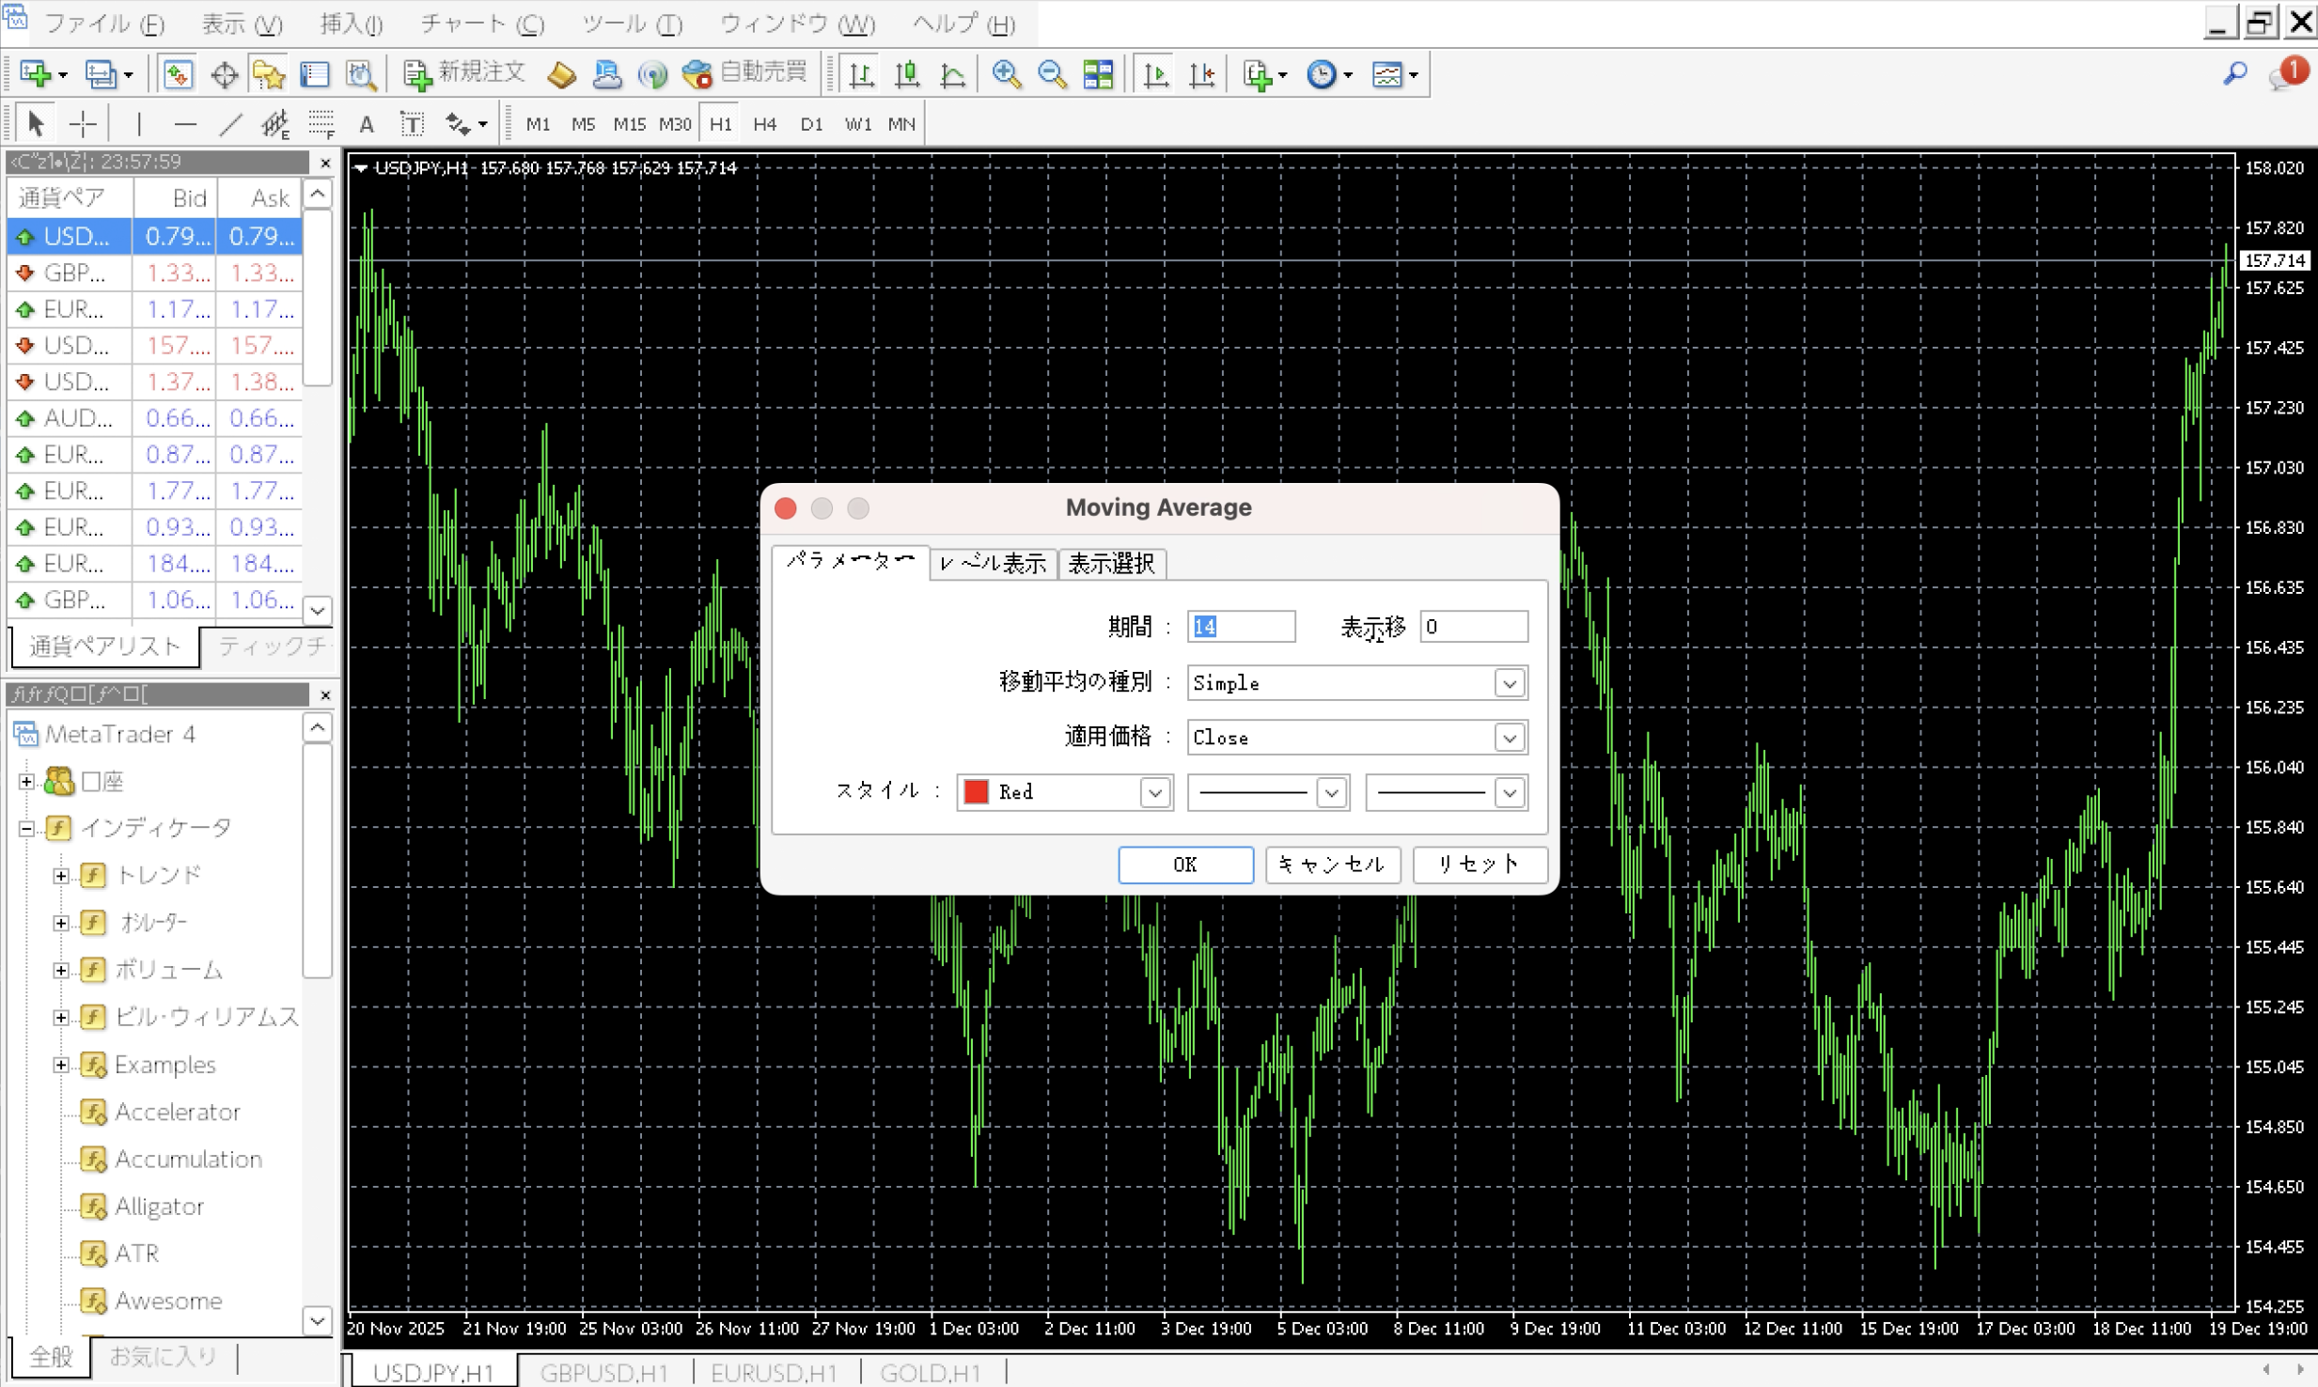Switch chart to H4 timeframe
This screenshot has height=1387, width=2318.
click(x=764, y=124)
